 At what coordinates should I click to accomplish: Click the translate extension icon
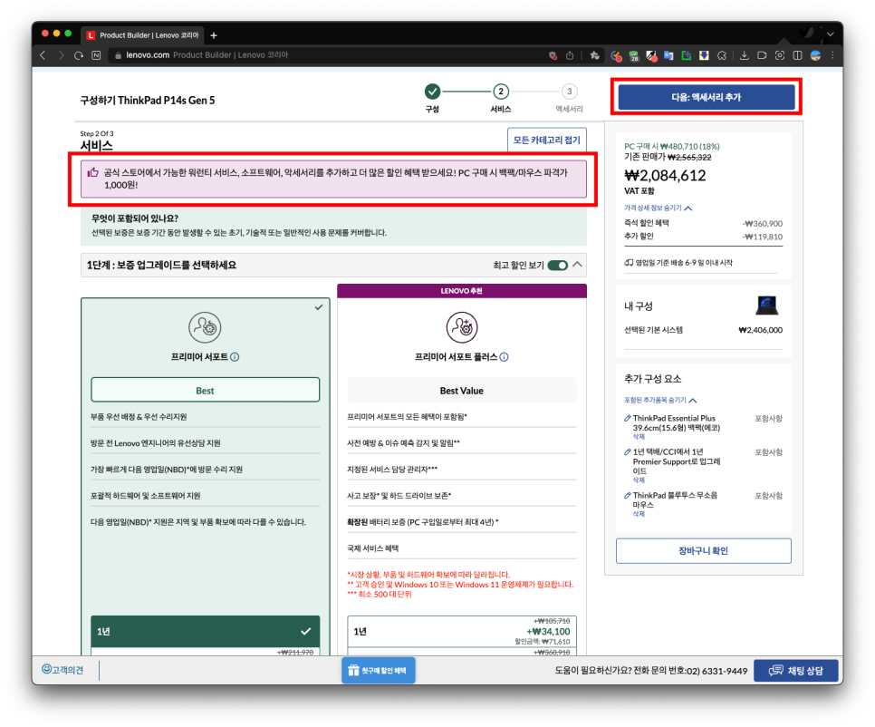[x=668, y=55]
